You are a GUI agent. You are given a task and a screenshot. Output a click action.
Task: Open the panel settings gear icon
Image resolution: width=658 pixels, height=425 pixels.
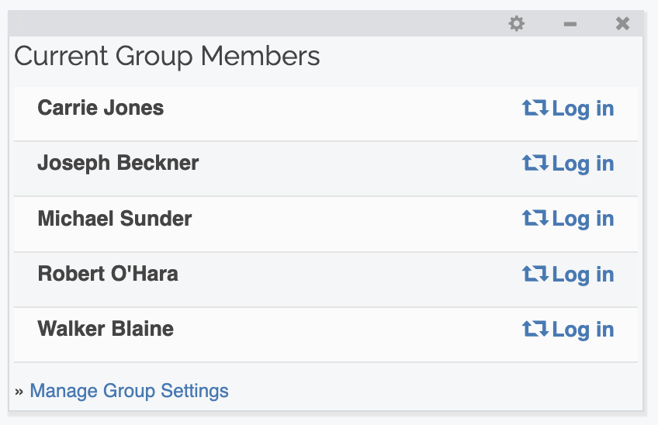(x=517, y=24)
